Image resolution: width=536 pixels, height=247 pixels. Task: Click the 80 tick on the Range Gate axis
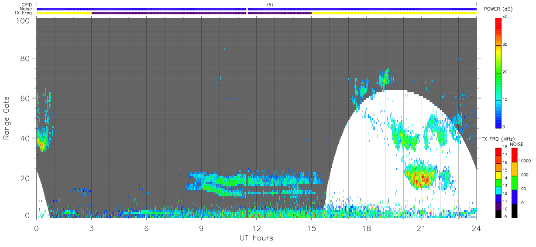(25, 58)
